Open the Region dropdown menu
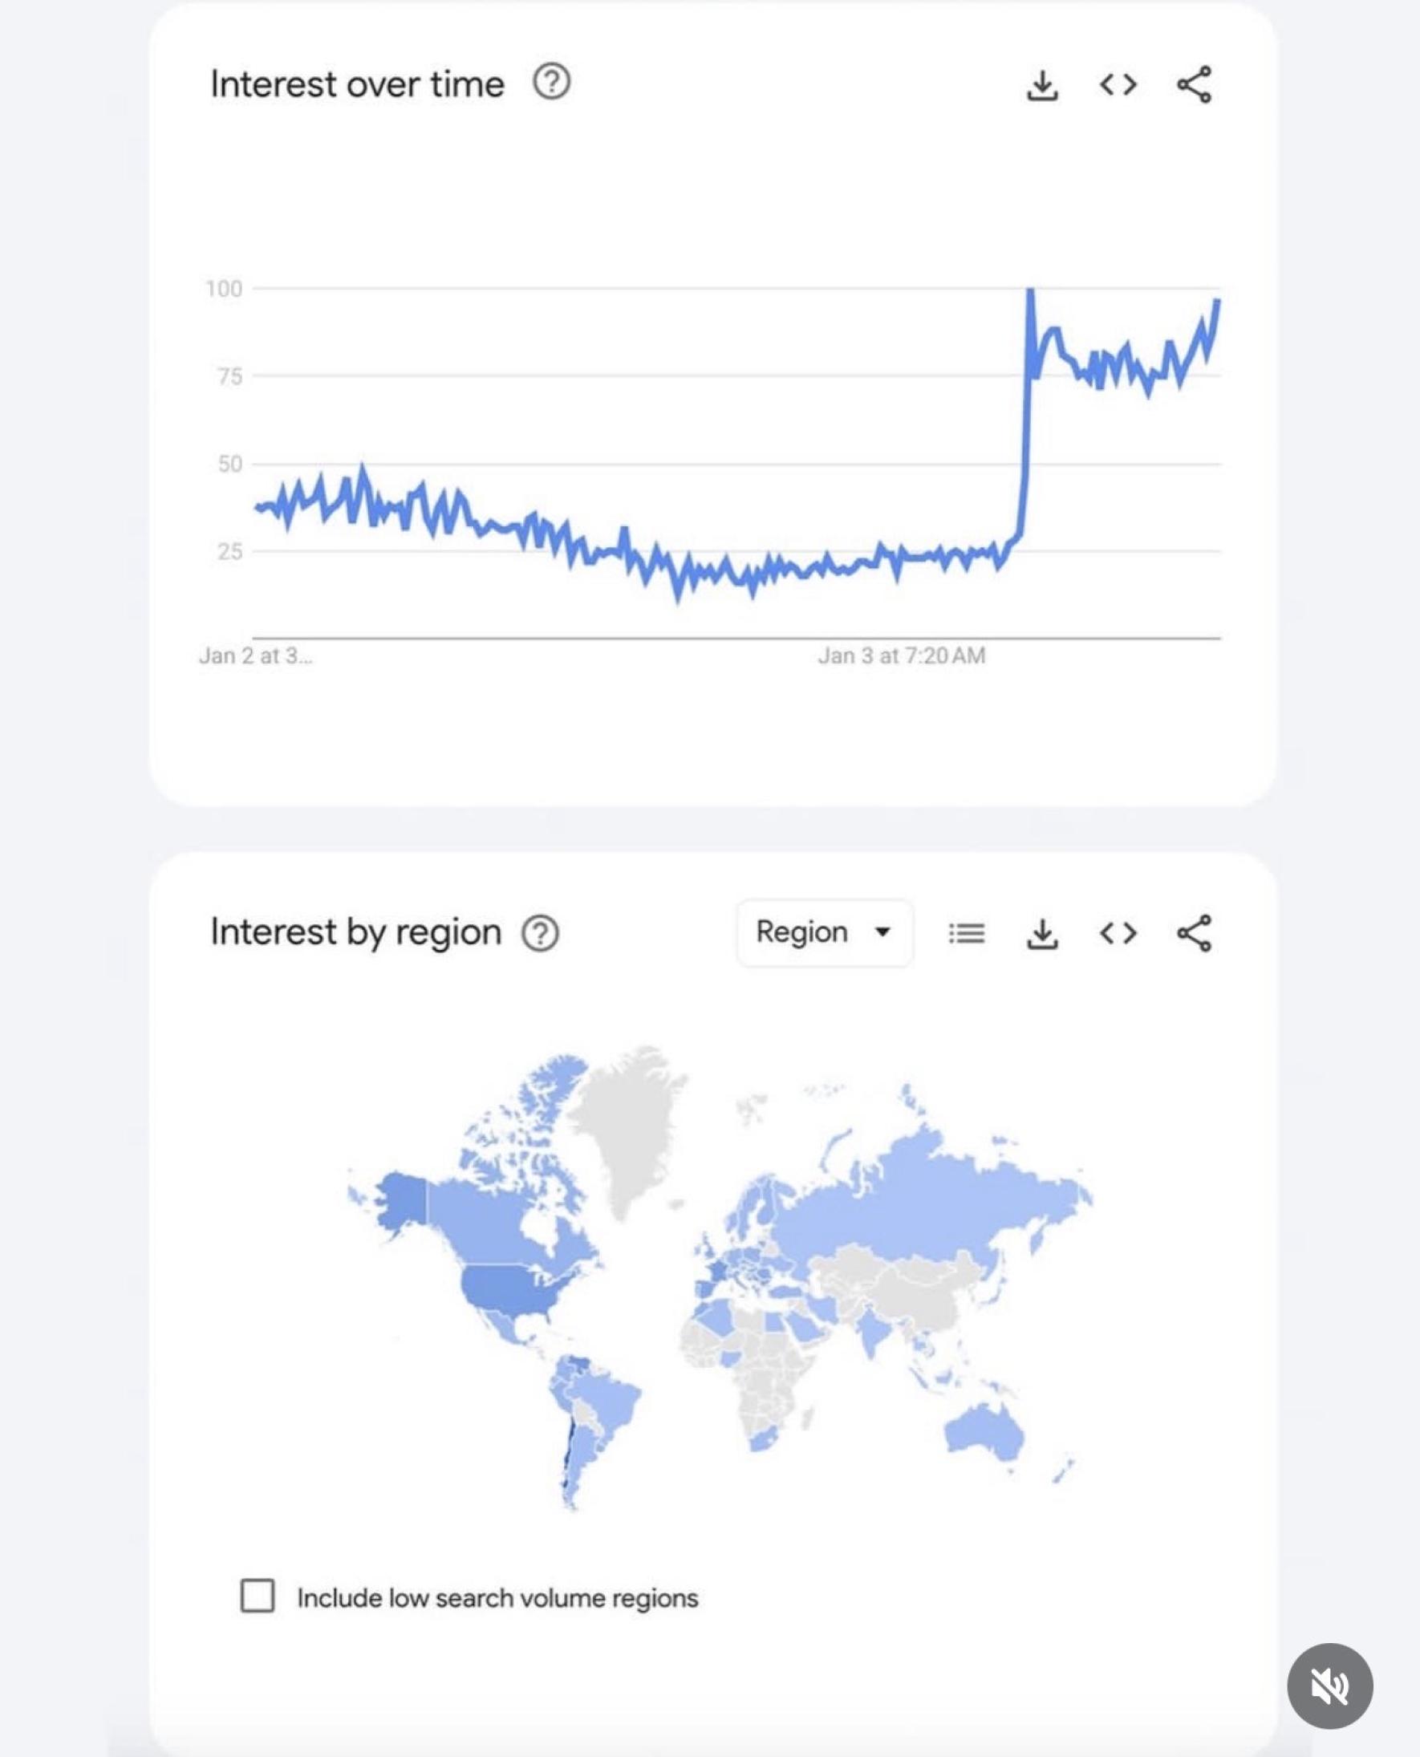The height and width of the screenshot is (1757, 1420). [824, 932]
